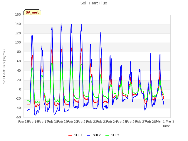
Task: Click the Feb 25 x-axis label
Action: pyautogui.click(x=121, y=122)
